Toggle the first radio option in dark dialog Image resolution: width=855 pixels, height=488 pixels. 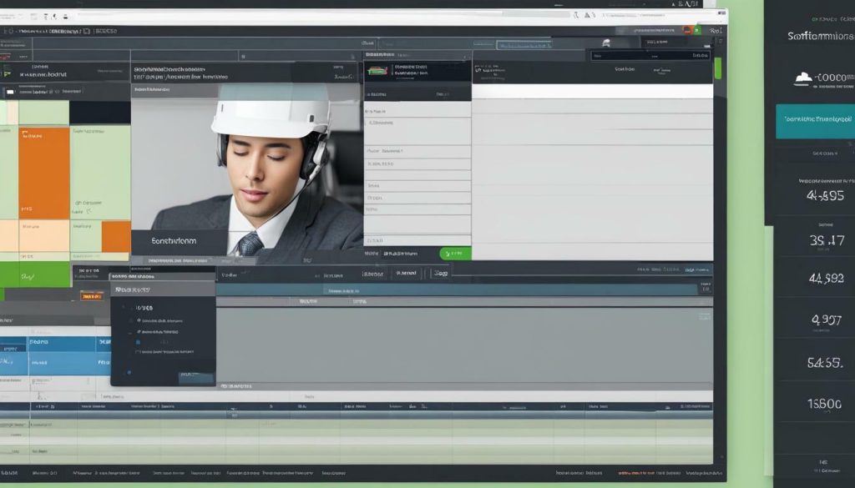point(139,320)
